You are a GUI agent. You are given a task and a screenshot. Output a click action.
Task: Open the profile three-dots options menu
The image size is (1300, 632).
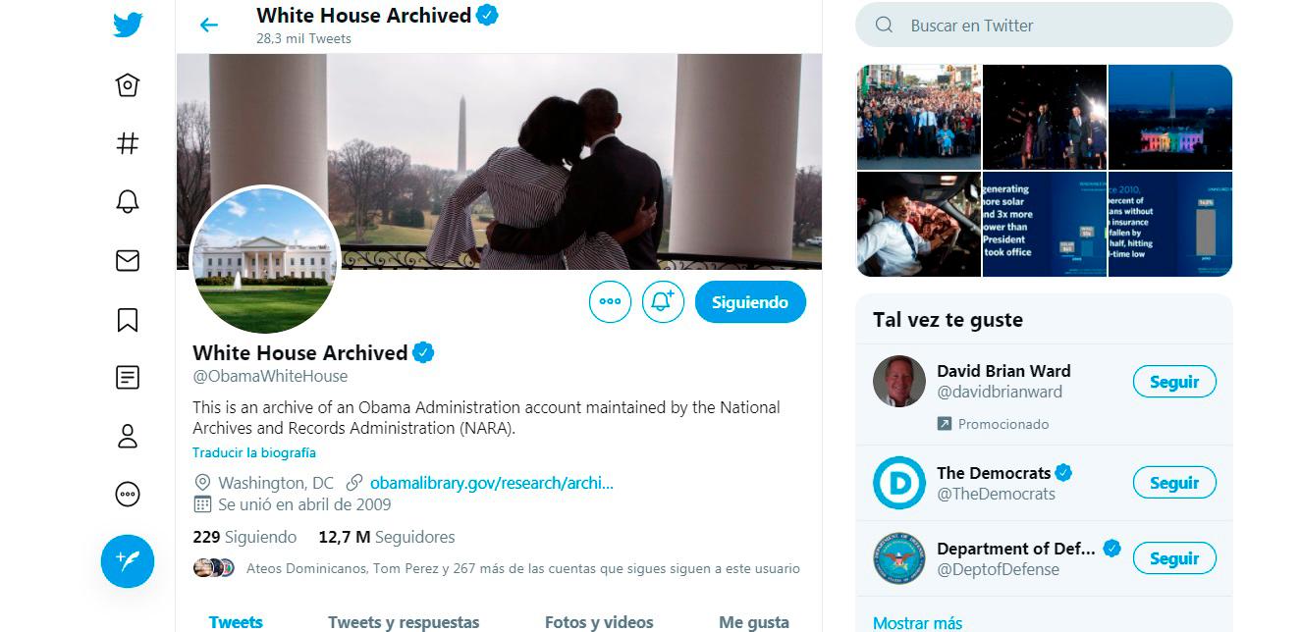click(610, 302)
